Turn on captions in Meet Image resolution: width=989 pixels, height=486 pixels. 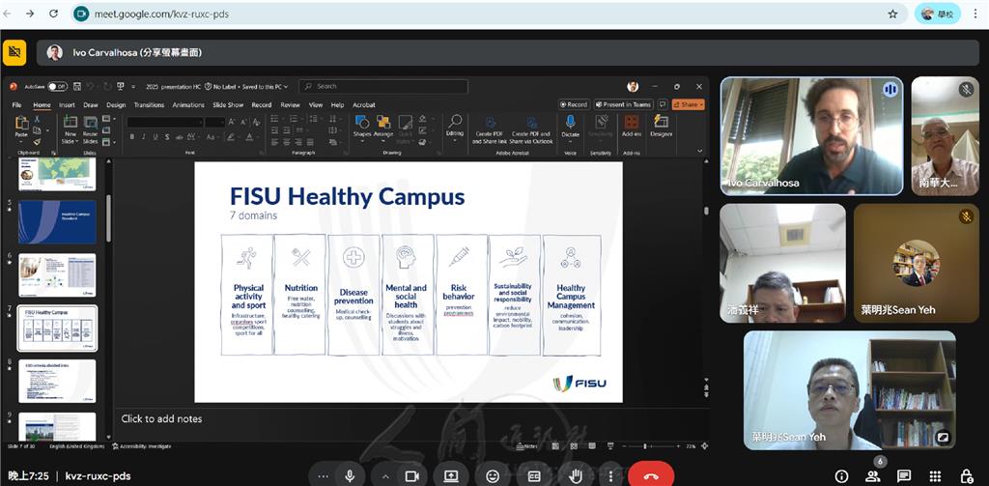coord(533,476)
